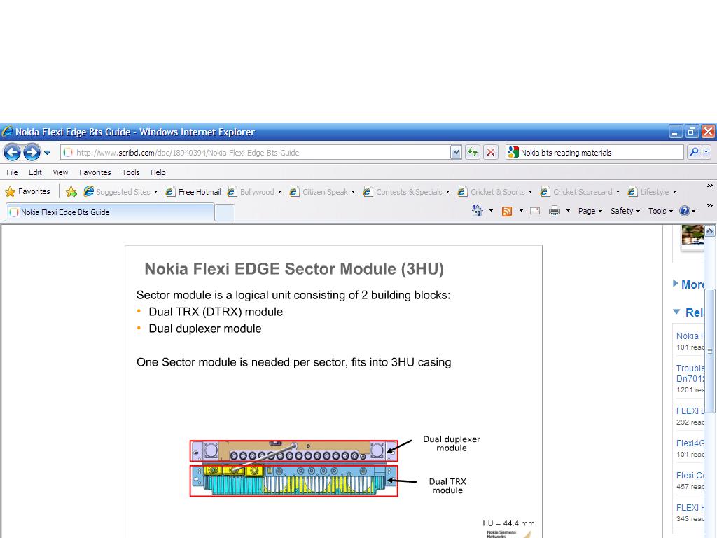The width and height of the screenshot is (717, 538).
Task: Click the browser Forward arrow button
Action: click(32, 152)
